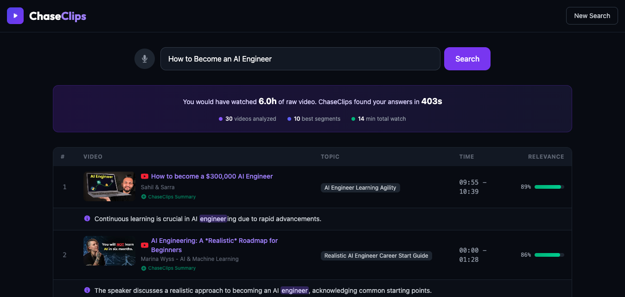This screenshot has width=625, height=297.
Task: Click info icon beside realistic approach summary
Action: pos(87,290)
